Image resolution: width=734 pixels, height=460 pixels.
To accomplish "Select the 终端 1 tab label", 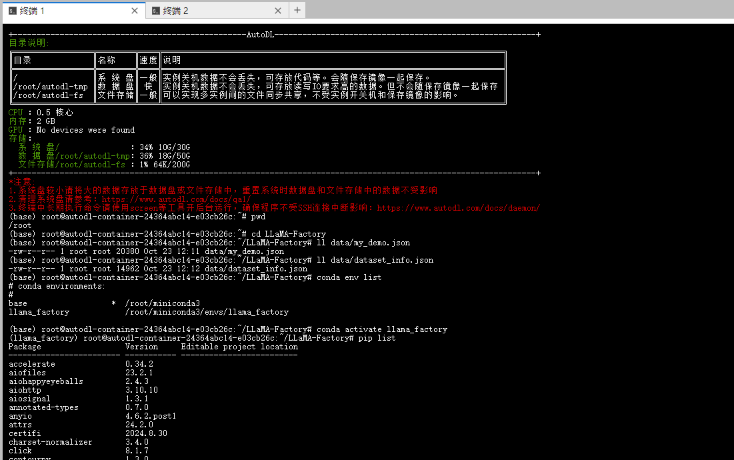I will coord(32,11).
